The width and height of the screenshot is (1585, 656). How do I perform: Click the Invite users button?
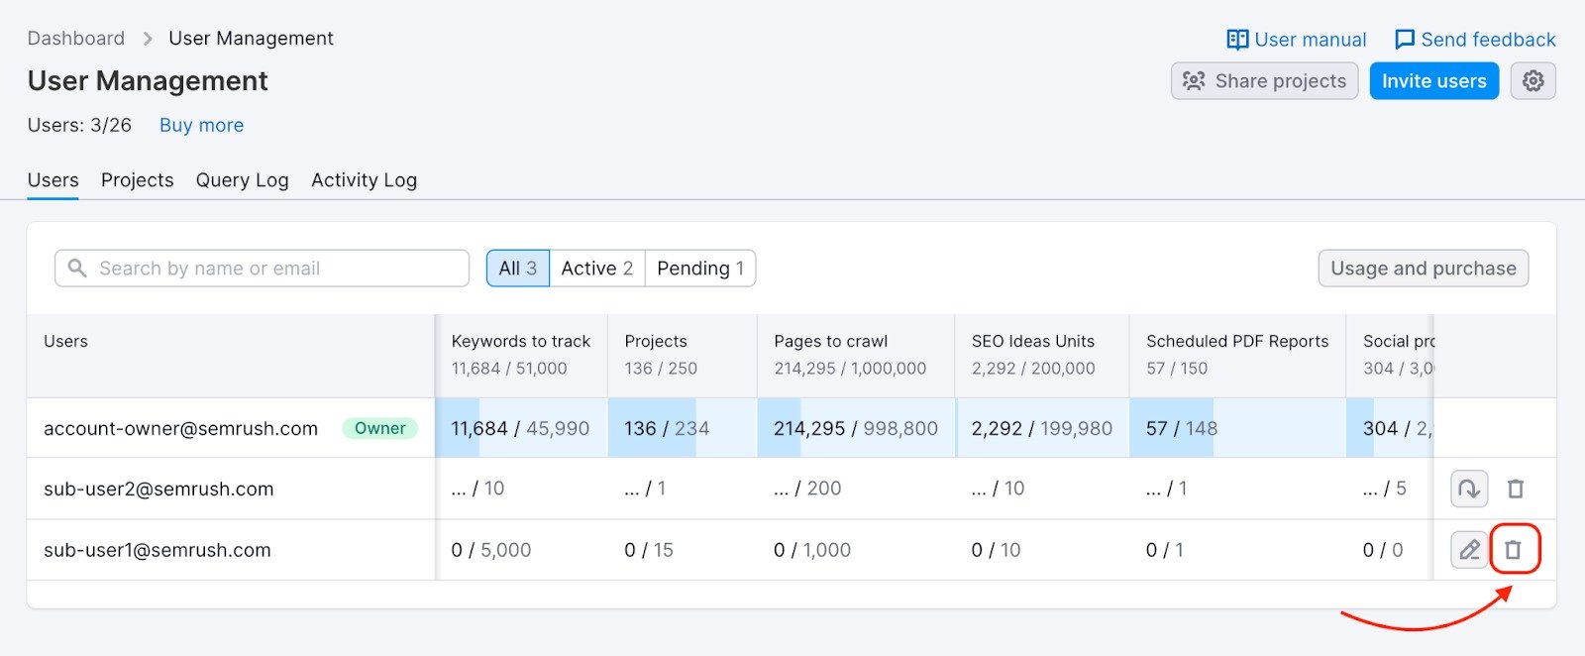[1433, 81]
